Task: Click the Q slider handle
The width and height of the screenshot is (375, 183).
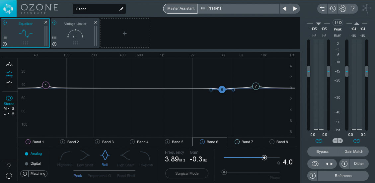Action: pos(264,158)
